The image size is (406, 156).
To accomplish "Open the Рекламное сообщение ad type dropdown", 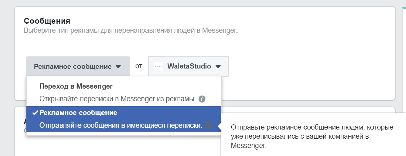I will (77, 66).
